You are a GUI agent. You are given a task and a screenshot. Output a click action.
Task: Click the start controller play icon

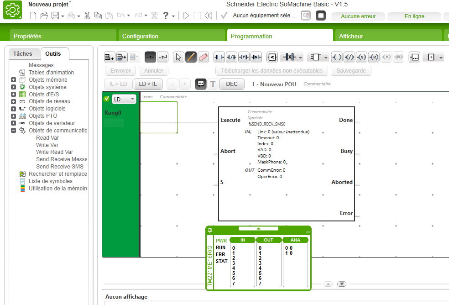[186, 16]
